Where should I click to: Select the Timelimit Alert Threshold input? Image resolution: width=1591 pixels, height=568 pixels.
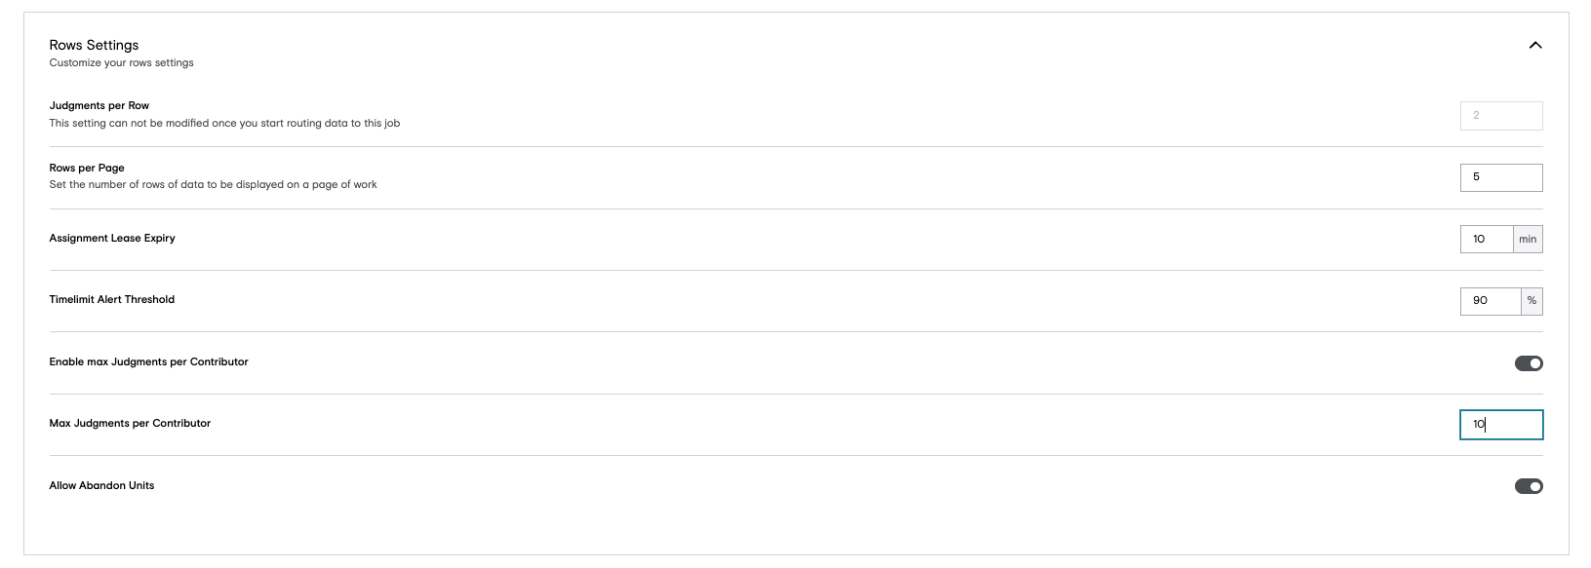(1490, 301)
